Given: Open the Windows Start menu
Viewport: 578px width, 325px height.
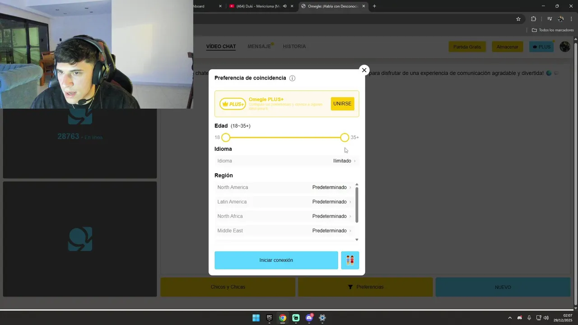Looking at the screenshot, I should [x=256, y=318].
